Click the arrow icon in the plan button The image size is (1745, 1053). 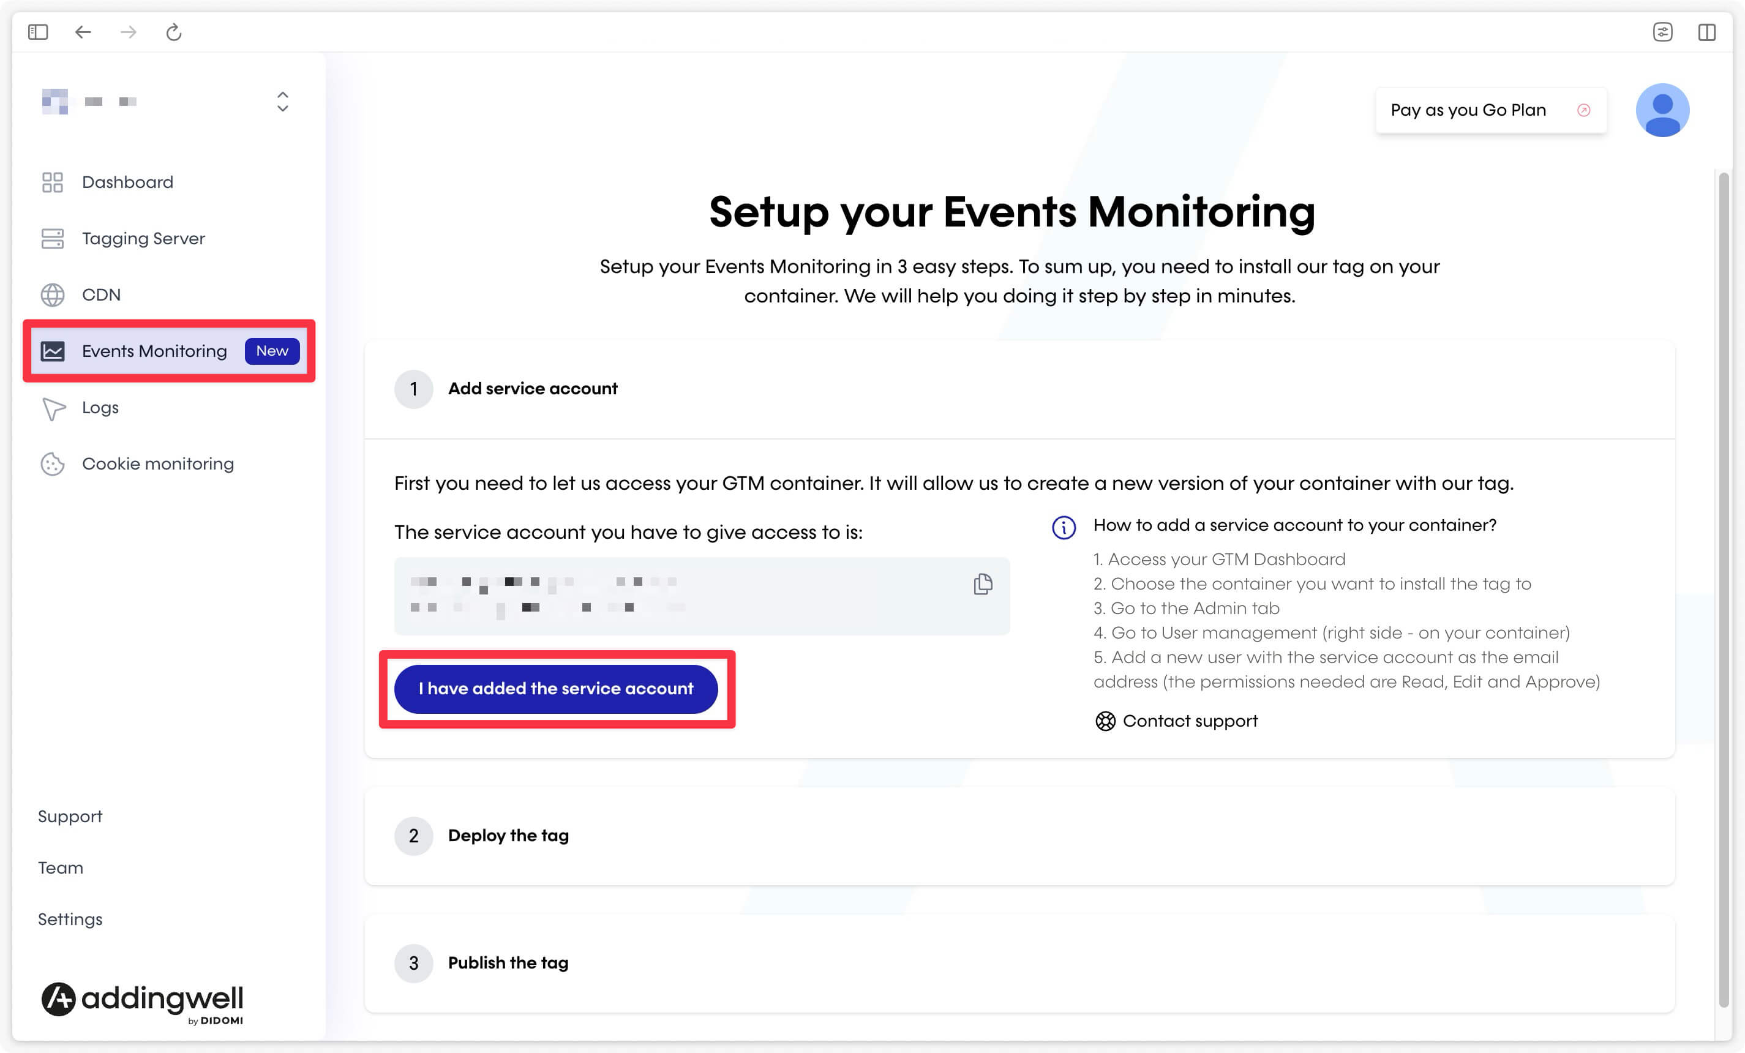point(1583,110)
